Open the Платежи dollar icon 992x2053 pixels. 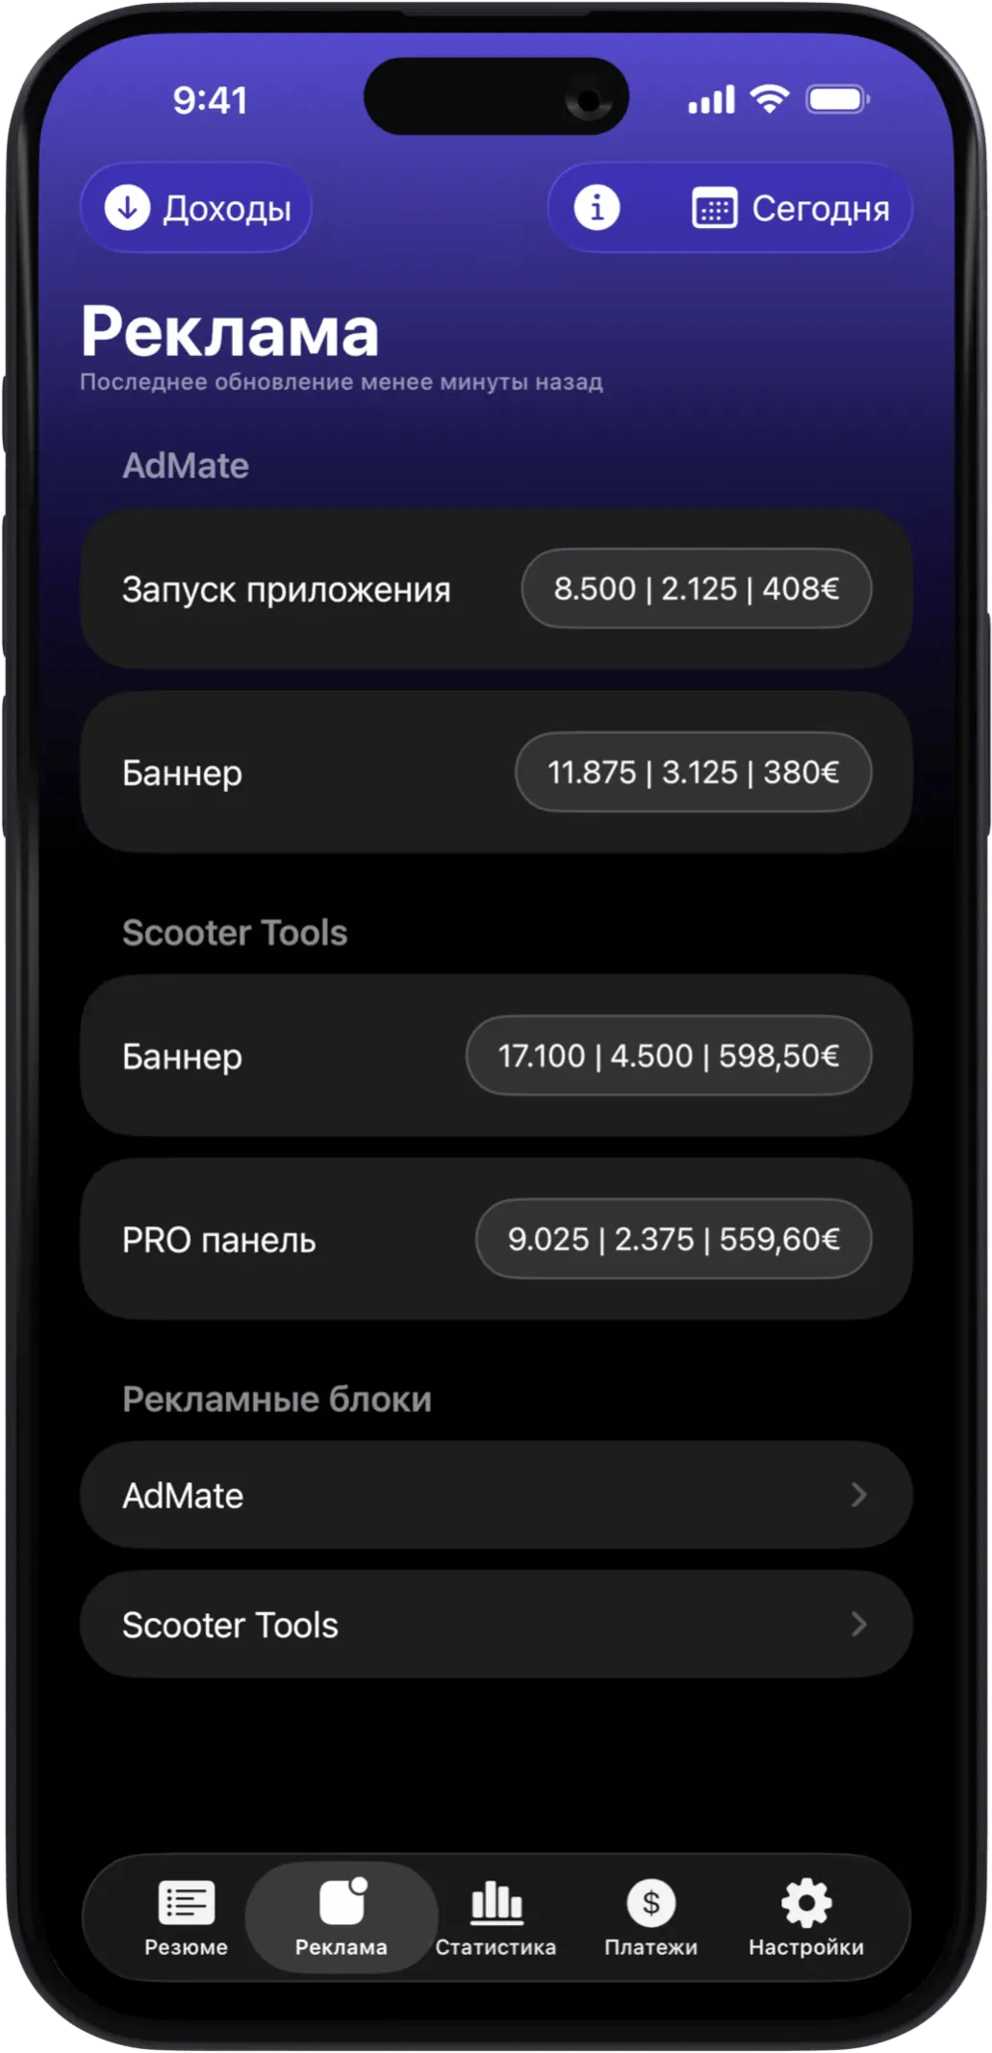point(651,1902)
